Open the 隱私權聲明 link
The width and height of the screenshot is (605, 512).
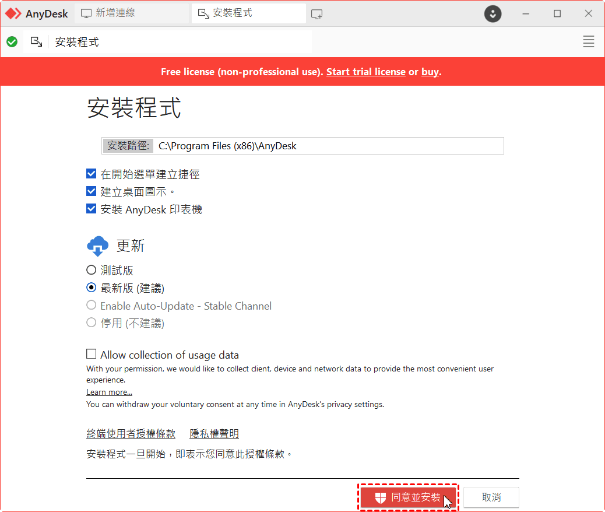pyautogui.click(x=214, y=434)
